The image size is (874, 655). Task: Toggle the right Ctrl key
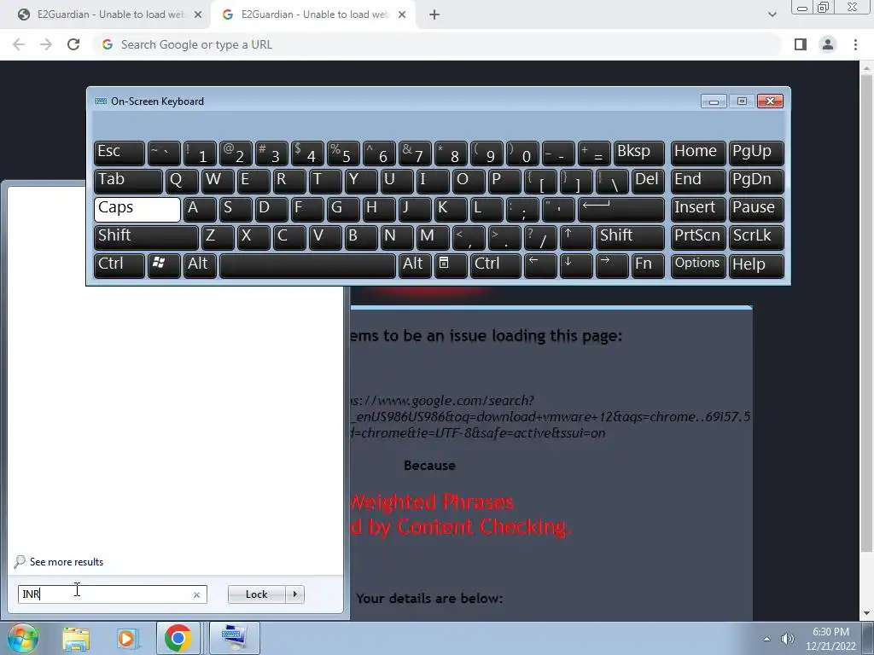496,265
